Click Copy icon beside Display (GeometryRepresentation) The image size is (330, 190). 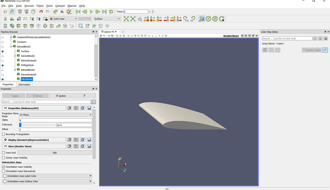click(69, 140)
